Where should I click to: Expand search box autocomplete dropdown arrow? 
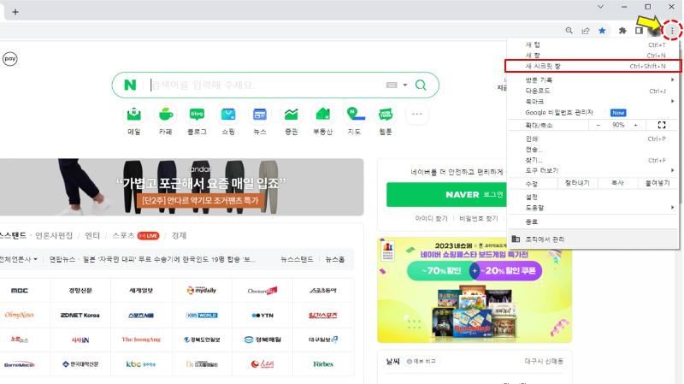click(x=404, y=85)
